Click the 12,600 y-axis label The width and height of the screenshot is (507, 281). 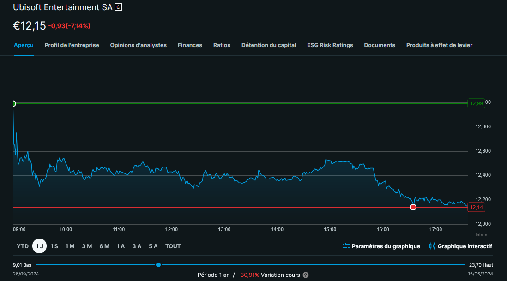click(483, 151)
